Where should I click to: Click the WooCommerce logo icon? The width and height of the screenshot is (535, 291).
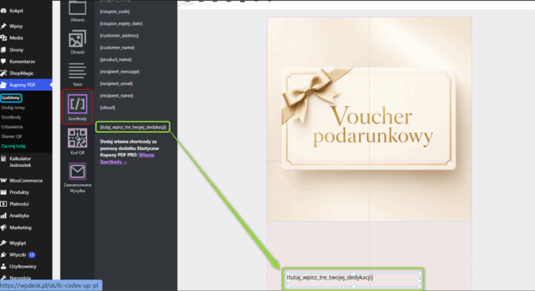pos(3,181)
